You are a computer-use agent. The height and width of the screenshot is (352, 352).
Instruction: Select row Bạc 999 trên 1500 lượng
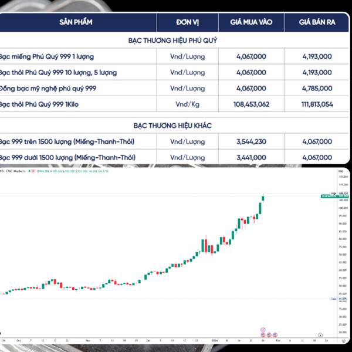pyautogui.click(x=174, y=141)
